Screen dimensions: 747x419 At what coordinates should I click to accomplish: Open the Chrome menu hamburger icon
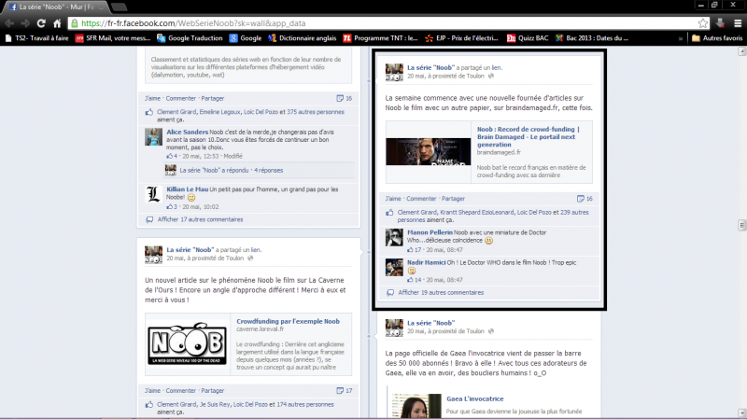coord(738,22)
